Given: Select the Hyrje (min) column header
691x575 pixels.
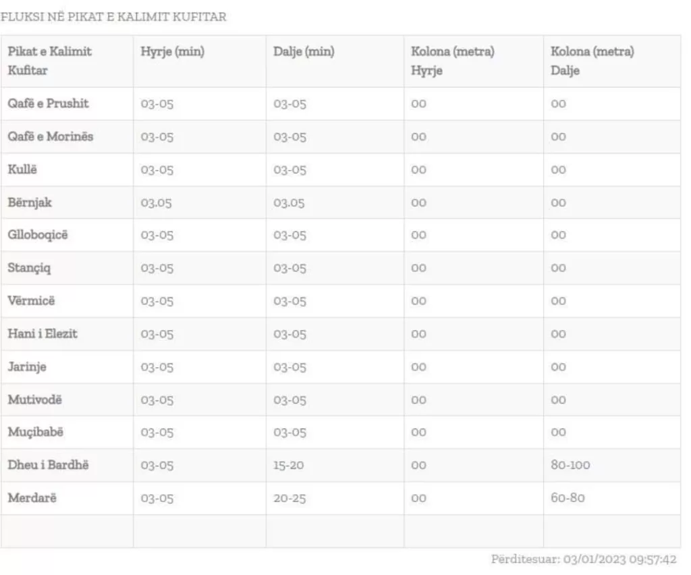Looking at the screenshot, I should click(172, 51).
